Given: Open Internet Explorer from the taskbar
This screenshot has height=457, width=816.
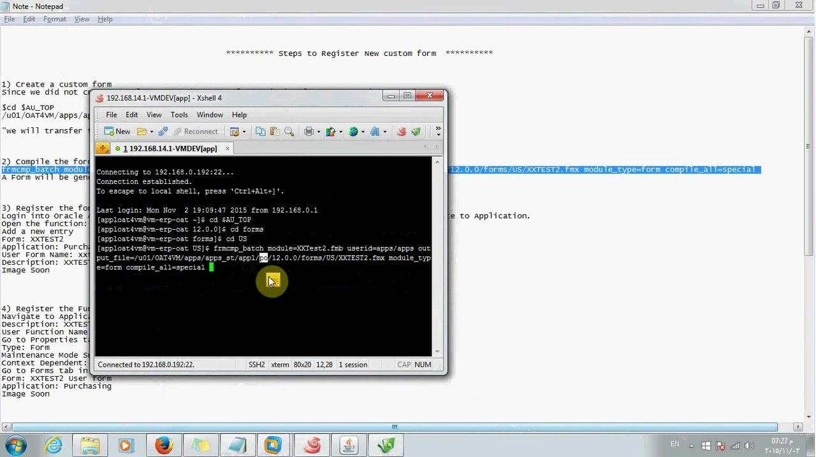Looking at the screenshot, I should click(x=54, y=445).
